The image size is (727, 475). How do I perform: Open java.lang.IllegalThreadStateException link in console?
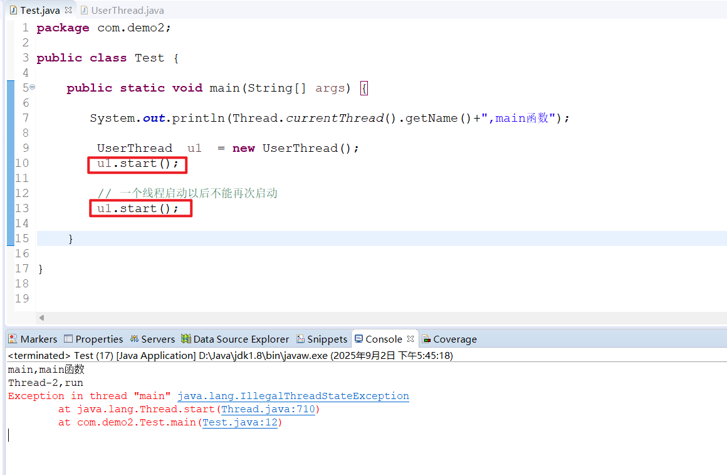pyautogui.click(x=293, y=396)
